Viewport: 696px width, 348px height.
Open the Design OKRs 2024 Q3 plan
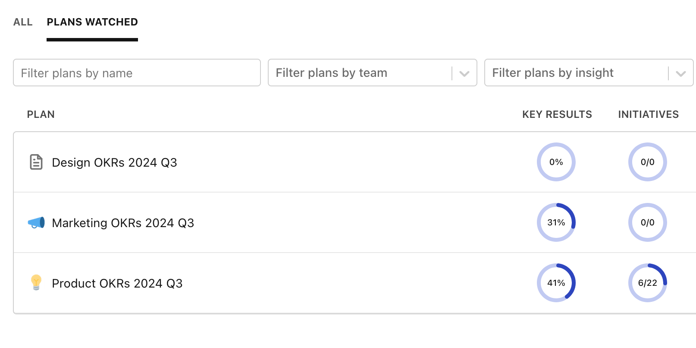(x=114, y=162)
